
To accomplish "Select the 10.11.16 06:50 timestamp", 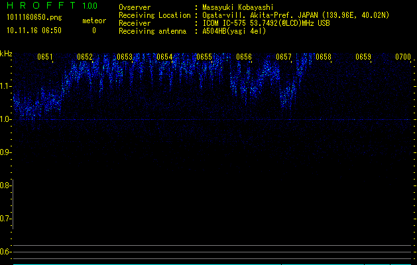I will [33, 30].
